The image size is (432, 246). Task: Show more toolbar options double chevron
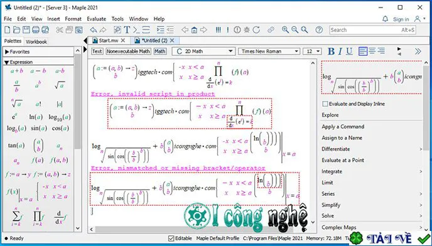(418, 51)
